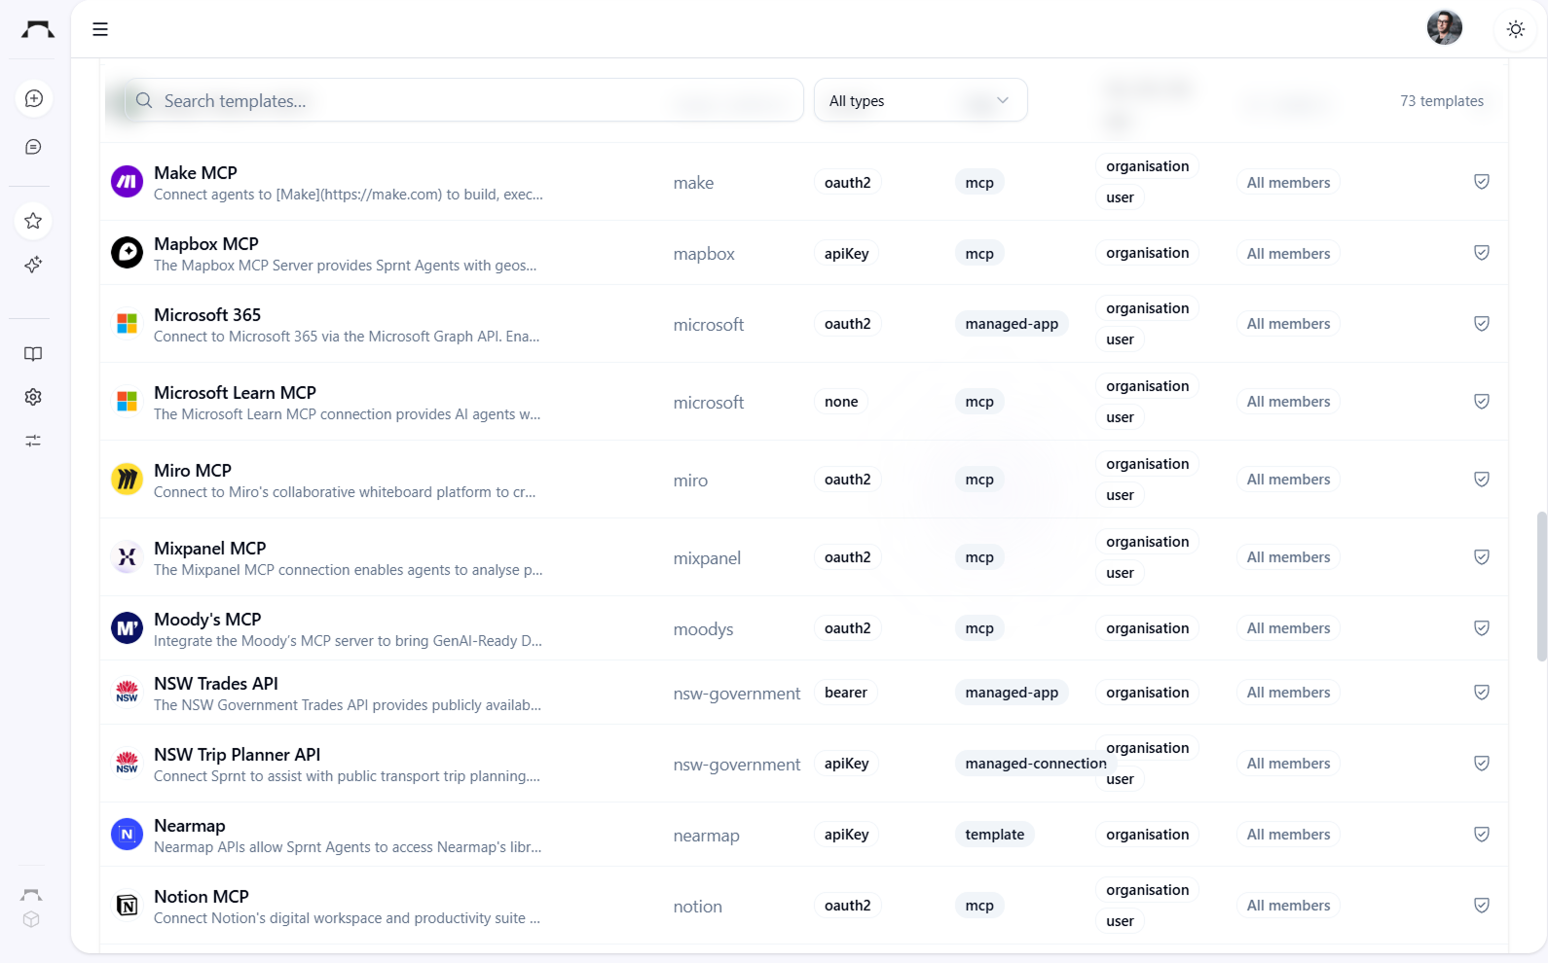Click the template type tag for Nearmap

point(994,835)
